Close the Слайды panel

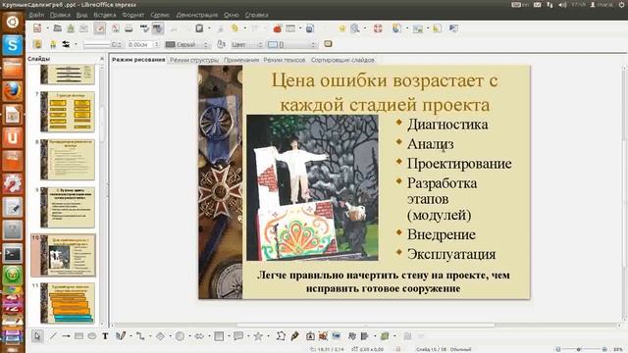102,59
